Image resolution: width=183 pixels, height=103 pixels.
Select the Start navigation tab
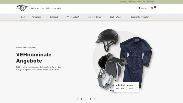click(x=23, y=17)
